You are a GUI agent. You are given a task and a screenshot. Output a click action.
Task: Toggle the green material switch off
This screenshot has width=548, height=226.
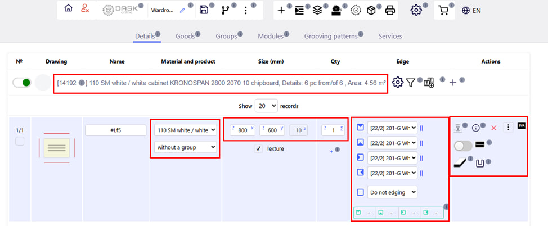pyautogui.click(x=22, y=83)
